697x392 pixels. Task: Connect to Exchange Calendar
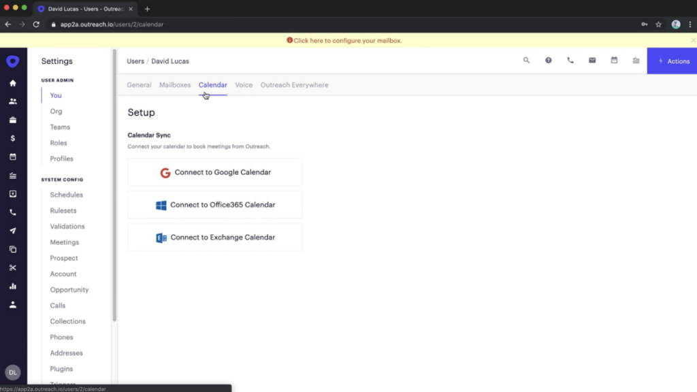[x=214, y=238]
